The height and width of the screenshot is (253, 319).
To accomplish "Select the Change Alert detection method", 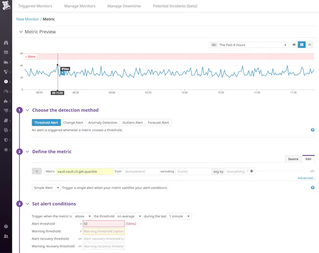I will coord(73,123).
